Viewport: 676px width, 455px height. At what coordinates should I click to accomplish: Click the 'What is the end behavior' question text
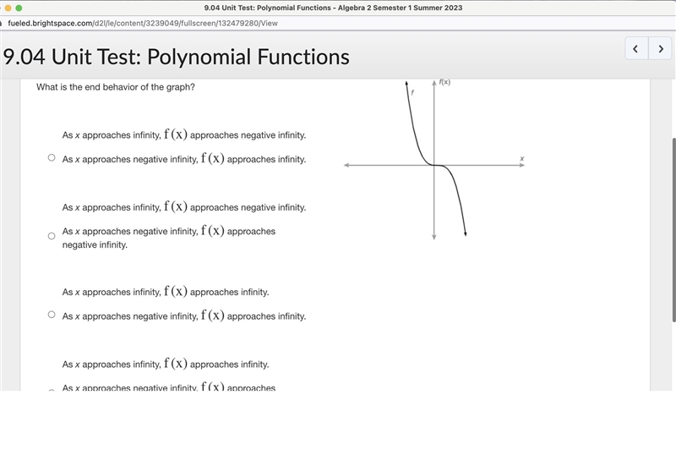tap(116, 87)
